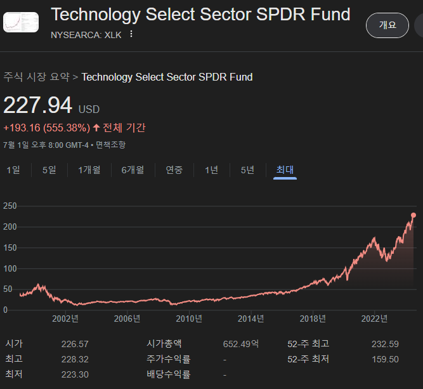Click the 2006년 x-axis label
This screenshot has height=389, width=423.
pos(127,319)
